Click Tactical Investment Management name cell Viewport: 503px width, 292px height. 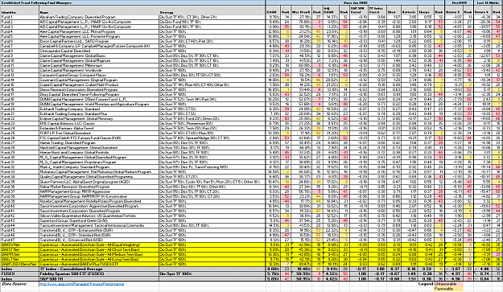(x=99, y=225)
